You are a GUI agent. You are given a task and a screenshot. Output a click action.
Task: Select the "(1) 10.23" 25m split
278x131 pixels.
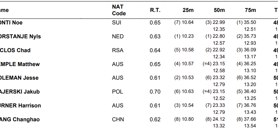click(184, 36)
